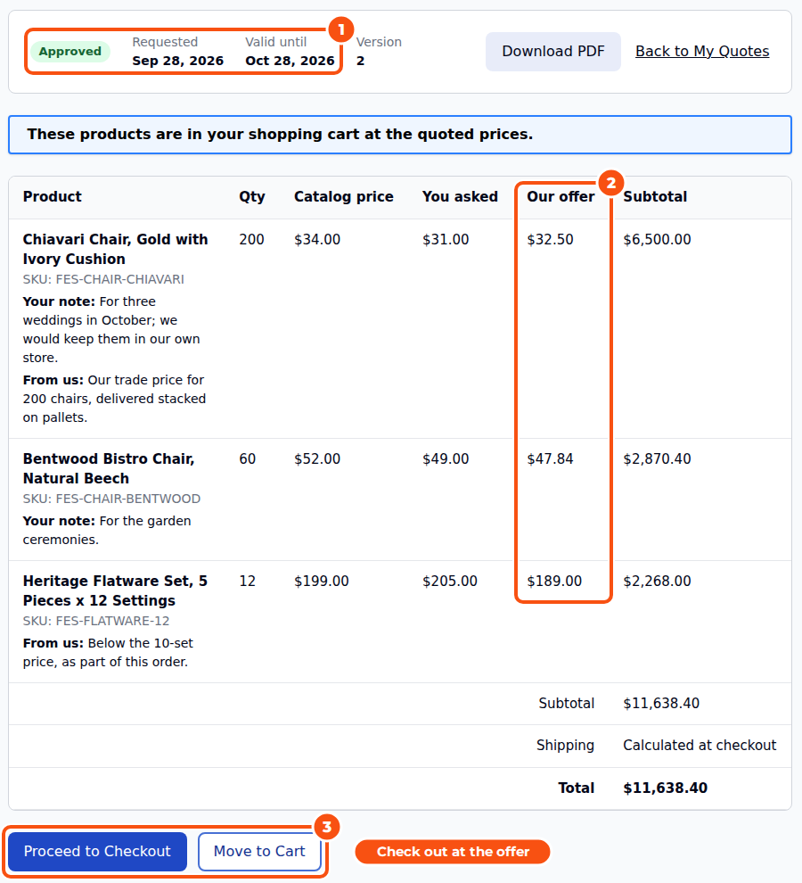
Task: Click the $11,638.40 value in the Subtotal row
Action: click(x=661, y=704)
